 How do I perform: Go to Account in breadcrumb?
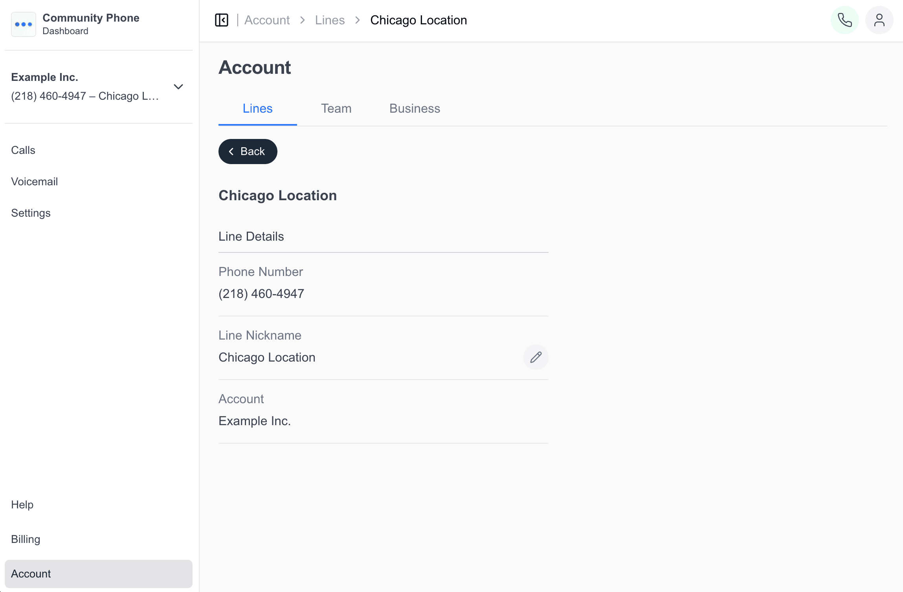click(x=267, y=20)
